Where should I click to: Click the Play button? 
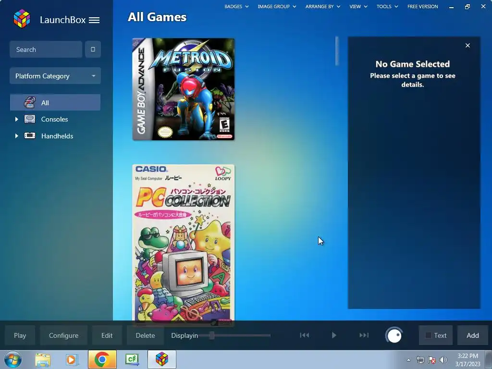20,335
